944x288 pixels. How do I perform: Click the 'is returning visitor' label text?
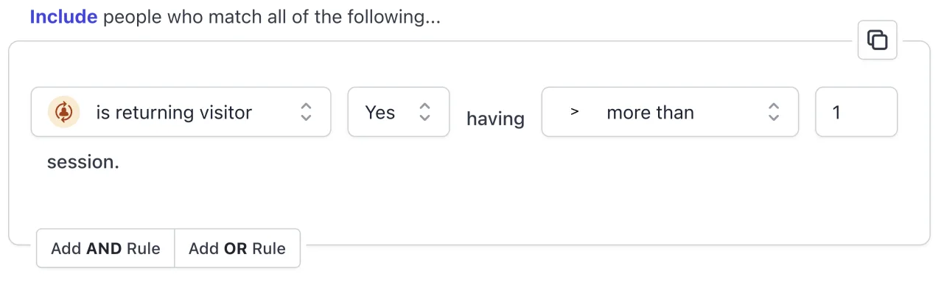(174, 113)
